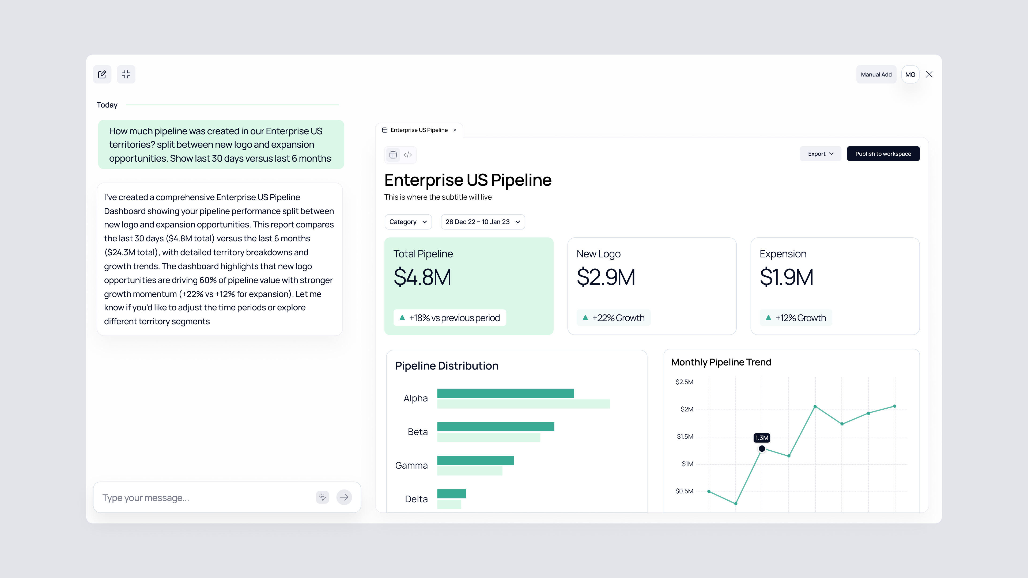Click the MG user avatar

click(910, 75)
